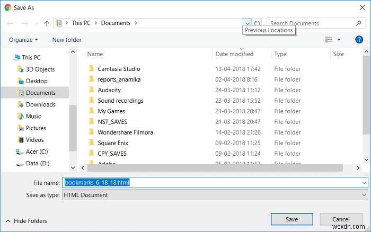Select the CPY_SAVES folder
Viewport: 371px width, 232px height.
coord(112,154)
